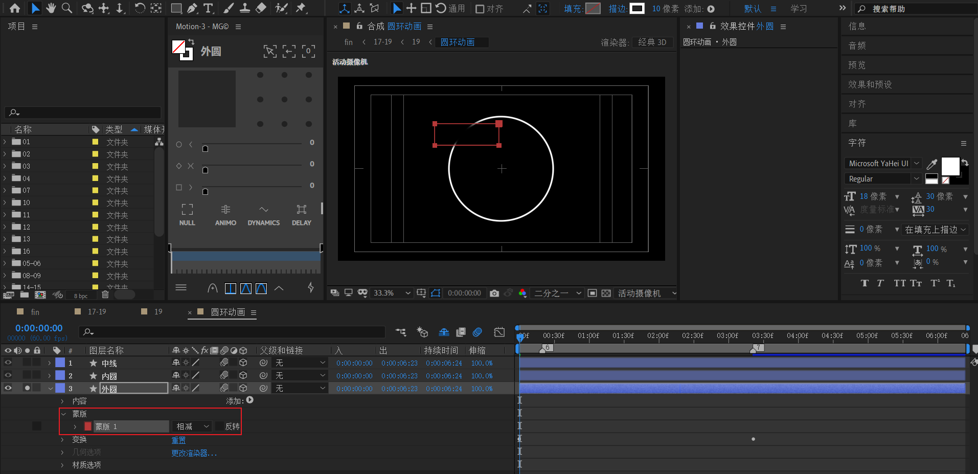Click the DELAY button in Motion-3 panel
The image size is (978, 474).
click(302, 215)
